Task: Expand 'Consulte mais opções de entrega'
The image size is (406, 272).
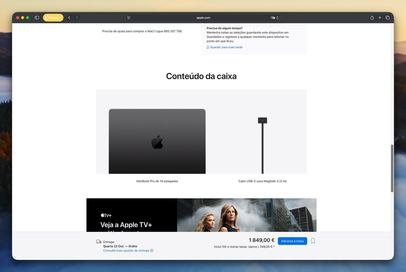Action: point(128,250)
